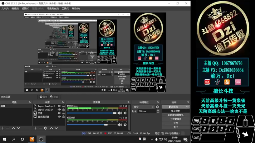Pop out the 混音器 dock panel

[x=128, y=102]
